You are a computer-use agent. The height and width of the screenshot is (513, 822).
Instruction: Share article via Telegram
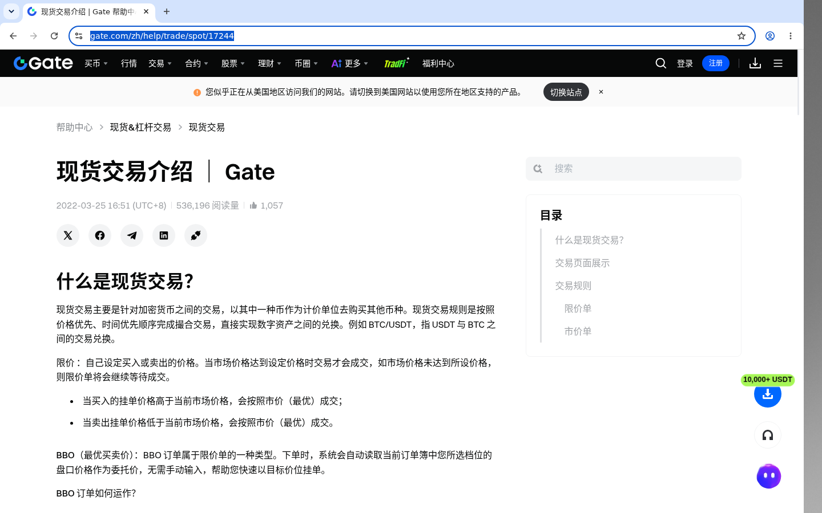pos(132,235)
